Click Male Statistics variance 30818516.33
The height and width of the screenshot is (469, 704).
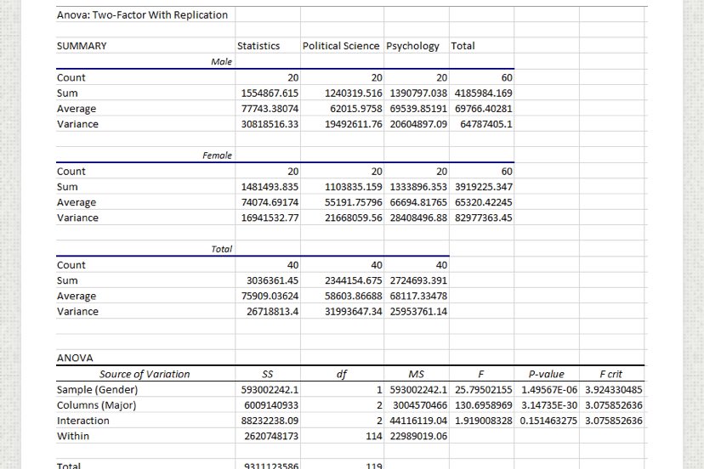coord(270,124)
